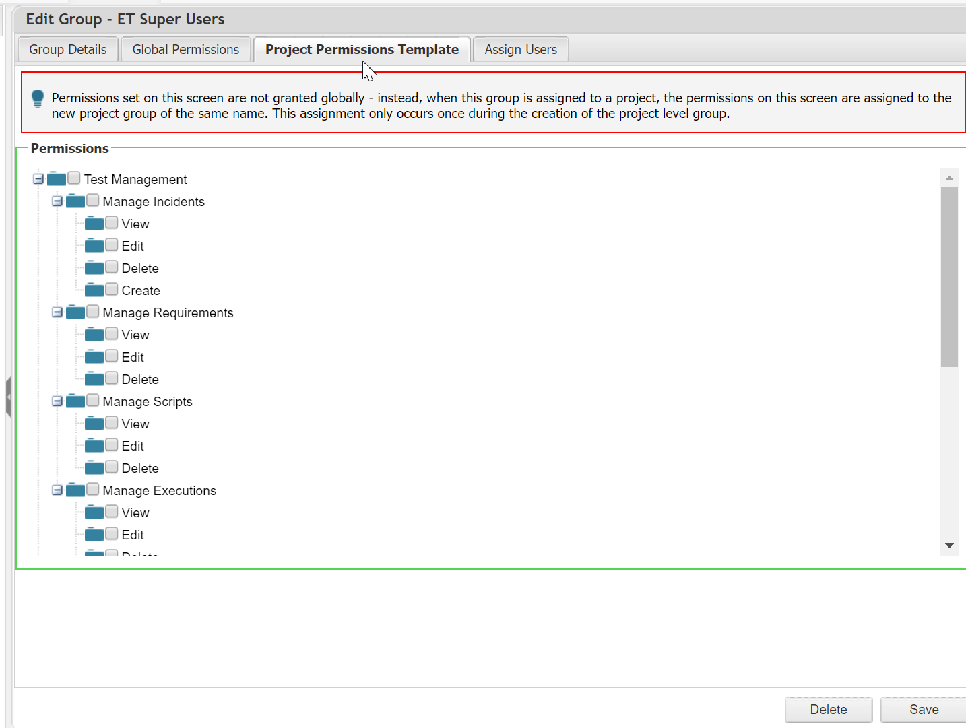Click the Manage Incidents folder icon
Screen dimensions: 966x728
pos(75,201)
